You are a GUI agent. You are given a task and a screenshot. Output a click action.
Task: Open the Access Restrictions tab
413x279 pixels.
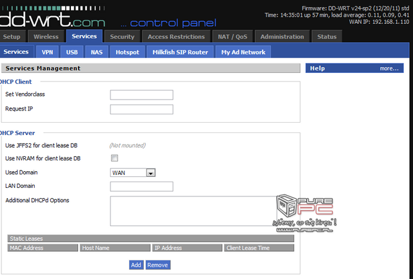176,37
